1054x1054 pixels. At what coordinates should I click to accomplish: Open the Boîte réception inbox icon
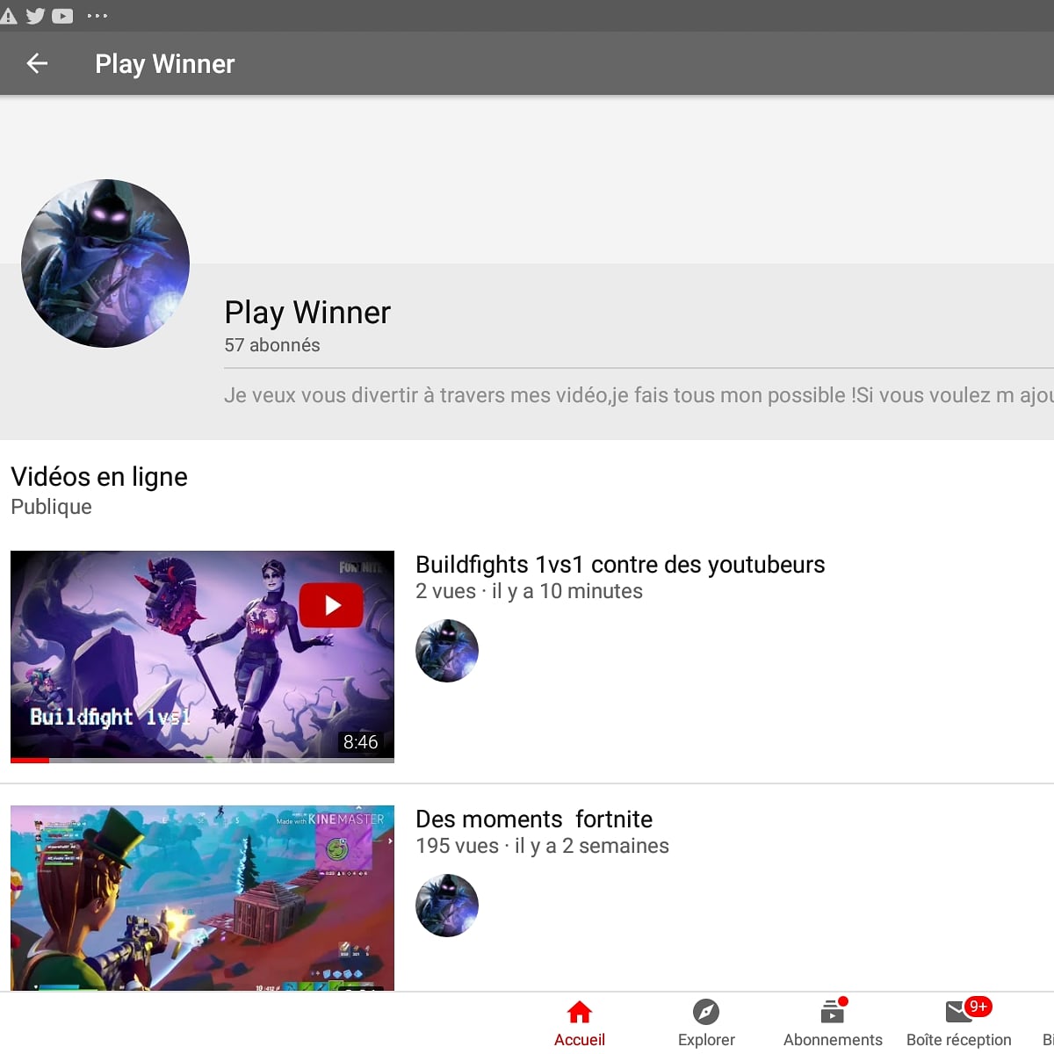coord(957,1013)
